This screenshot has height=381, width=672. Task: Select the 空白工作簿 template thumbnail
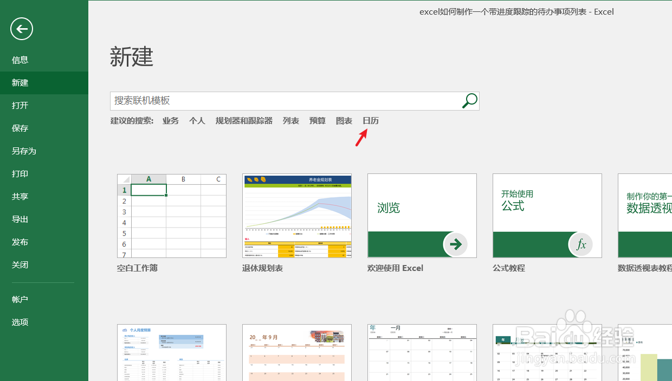click(172, 216)
